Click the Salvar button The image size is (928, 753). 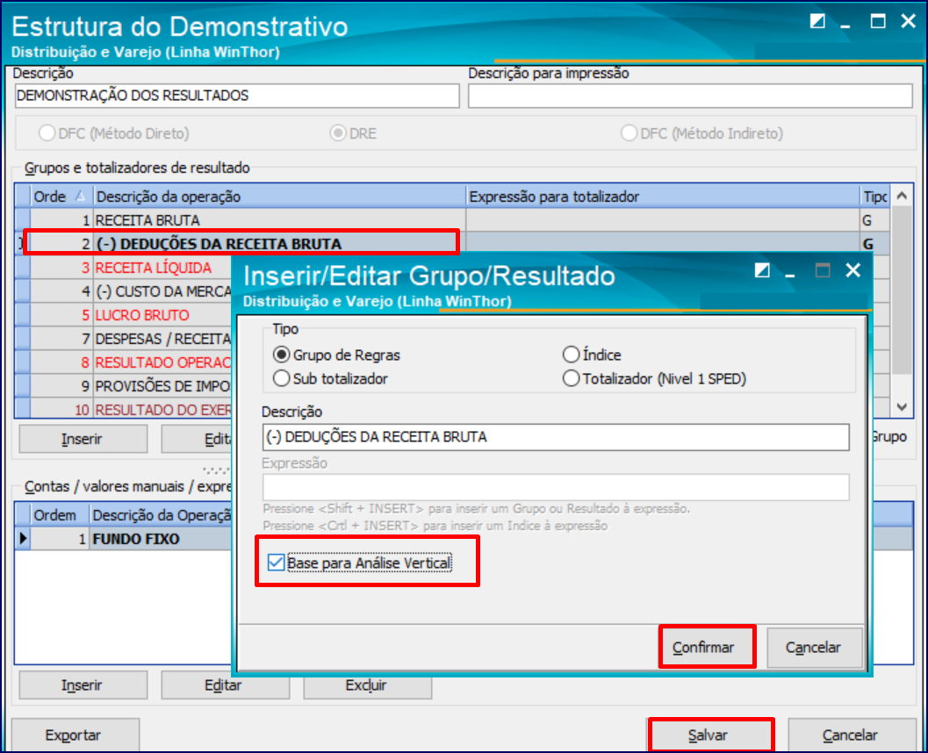[710, 735]
